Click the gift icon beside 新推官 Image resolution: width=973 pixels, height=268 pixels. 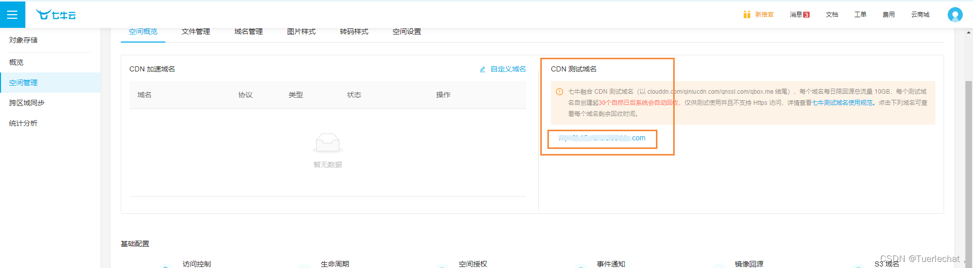747,15
